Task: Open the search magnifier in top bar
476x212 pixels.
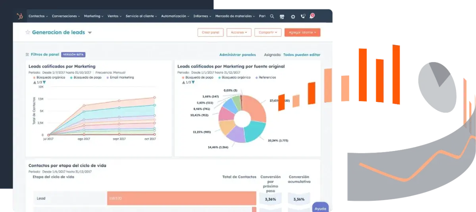Action: [272, 16]
